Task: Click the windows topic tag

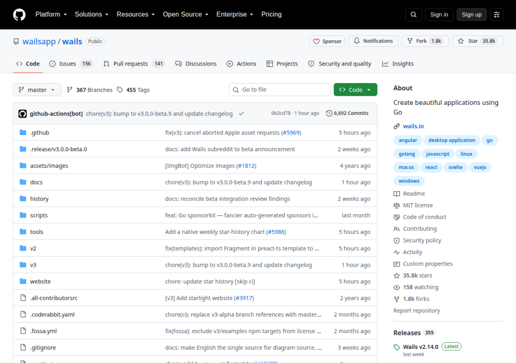Action: click(x=409, y=181)
